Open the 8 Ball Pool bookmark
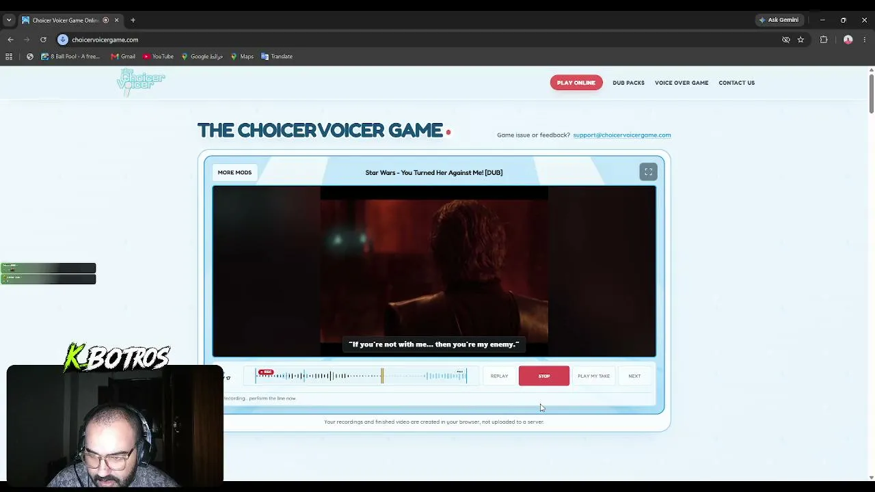875x492 pixels. click(70, 57)
